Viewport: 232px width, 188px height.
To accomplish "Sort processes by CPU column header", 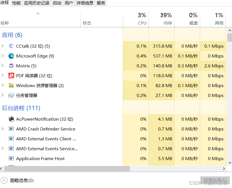I will [136, 20].
